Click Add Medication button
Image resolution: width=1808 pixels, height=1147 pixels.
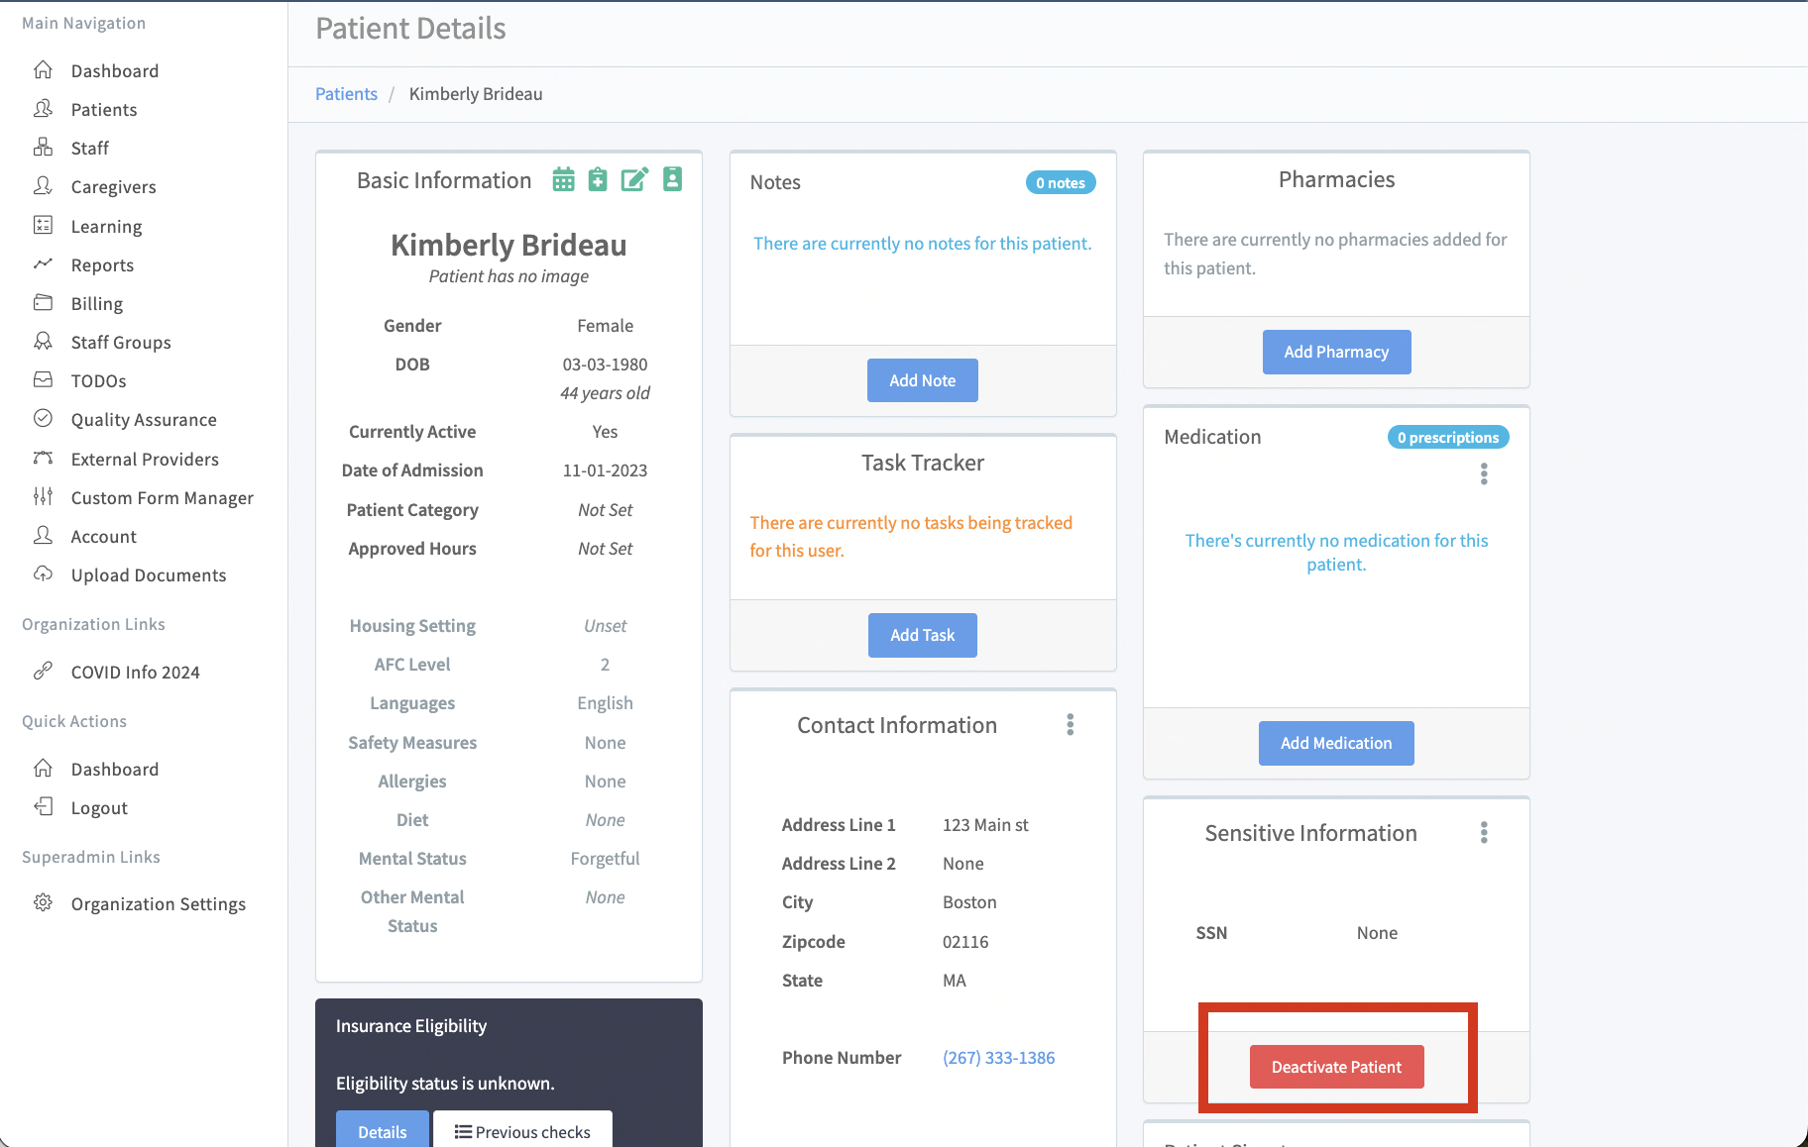[x=1335, y=743]
